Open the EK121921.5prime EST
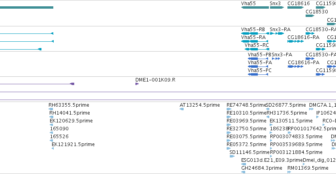Image resolution: width=336 pixels, height=174 pixels. click(x=53, y=148)
